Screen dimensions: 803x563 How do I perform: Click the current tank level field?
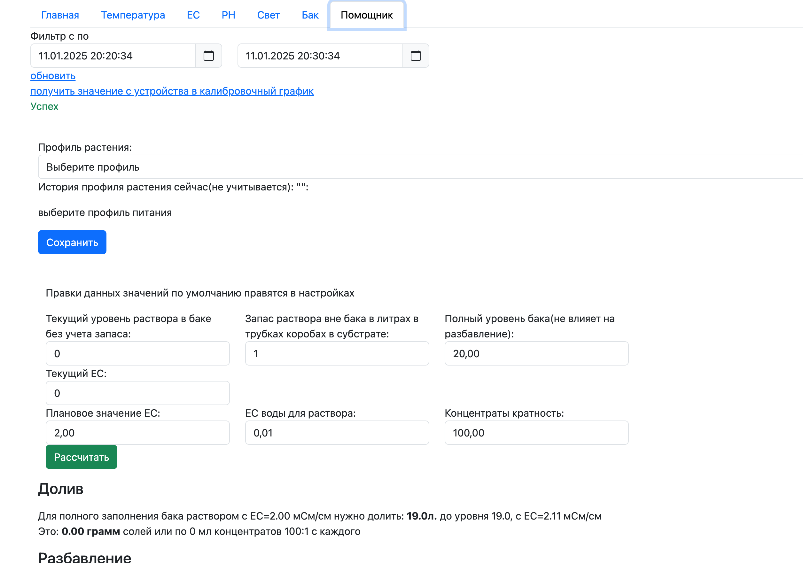137,353
